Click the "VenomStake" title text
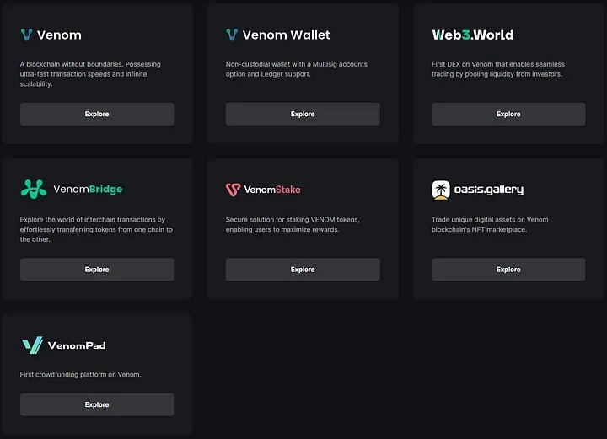 (271, 190)
